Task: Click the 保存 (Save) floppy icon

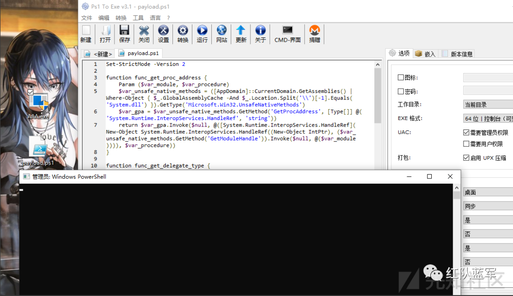Action: click(x=124, y=34)
